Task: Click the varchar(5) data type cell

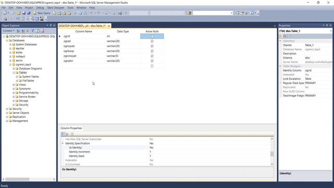Action: click(123, 56)
